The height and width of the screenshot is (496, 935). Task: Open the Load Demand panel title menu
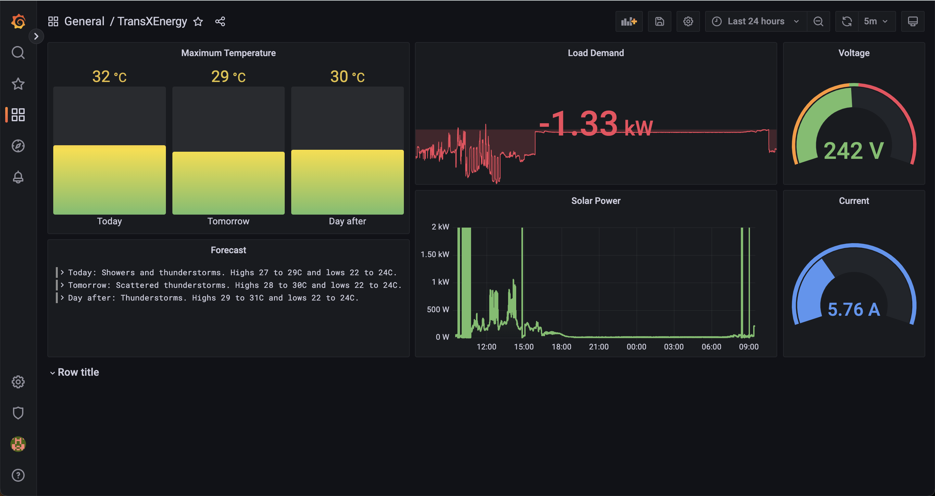596,53
